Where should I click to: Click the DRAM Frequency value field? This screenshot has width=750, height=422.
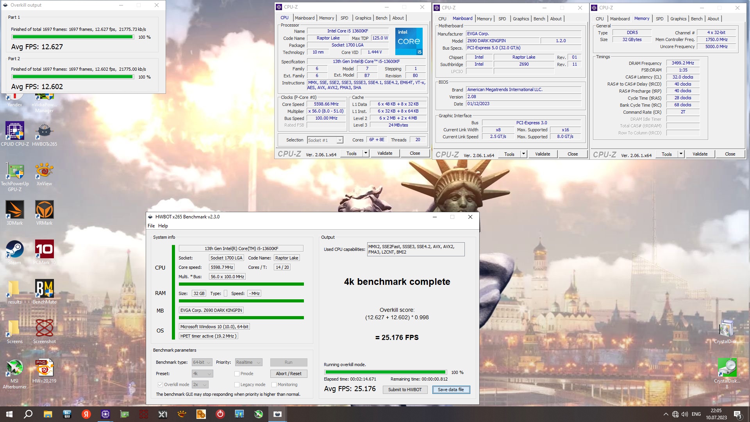coord(683,63)
